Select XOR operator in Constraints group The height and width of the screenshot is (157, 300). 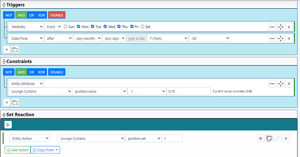point(41,72)
